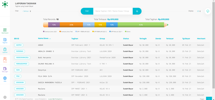Sort by Tagihan column header
Screen dimensions: 215x100
tap(75, 39)
